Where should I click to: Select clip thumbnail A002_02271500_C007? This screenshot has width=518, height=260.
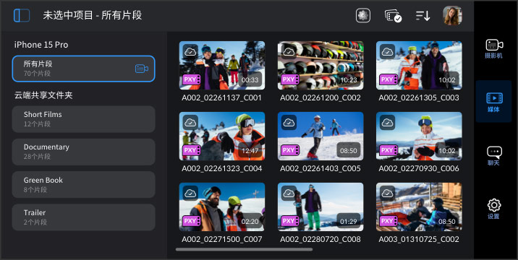click(x=222, y=207)
